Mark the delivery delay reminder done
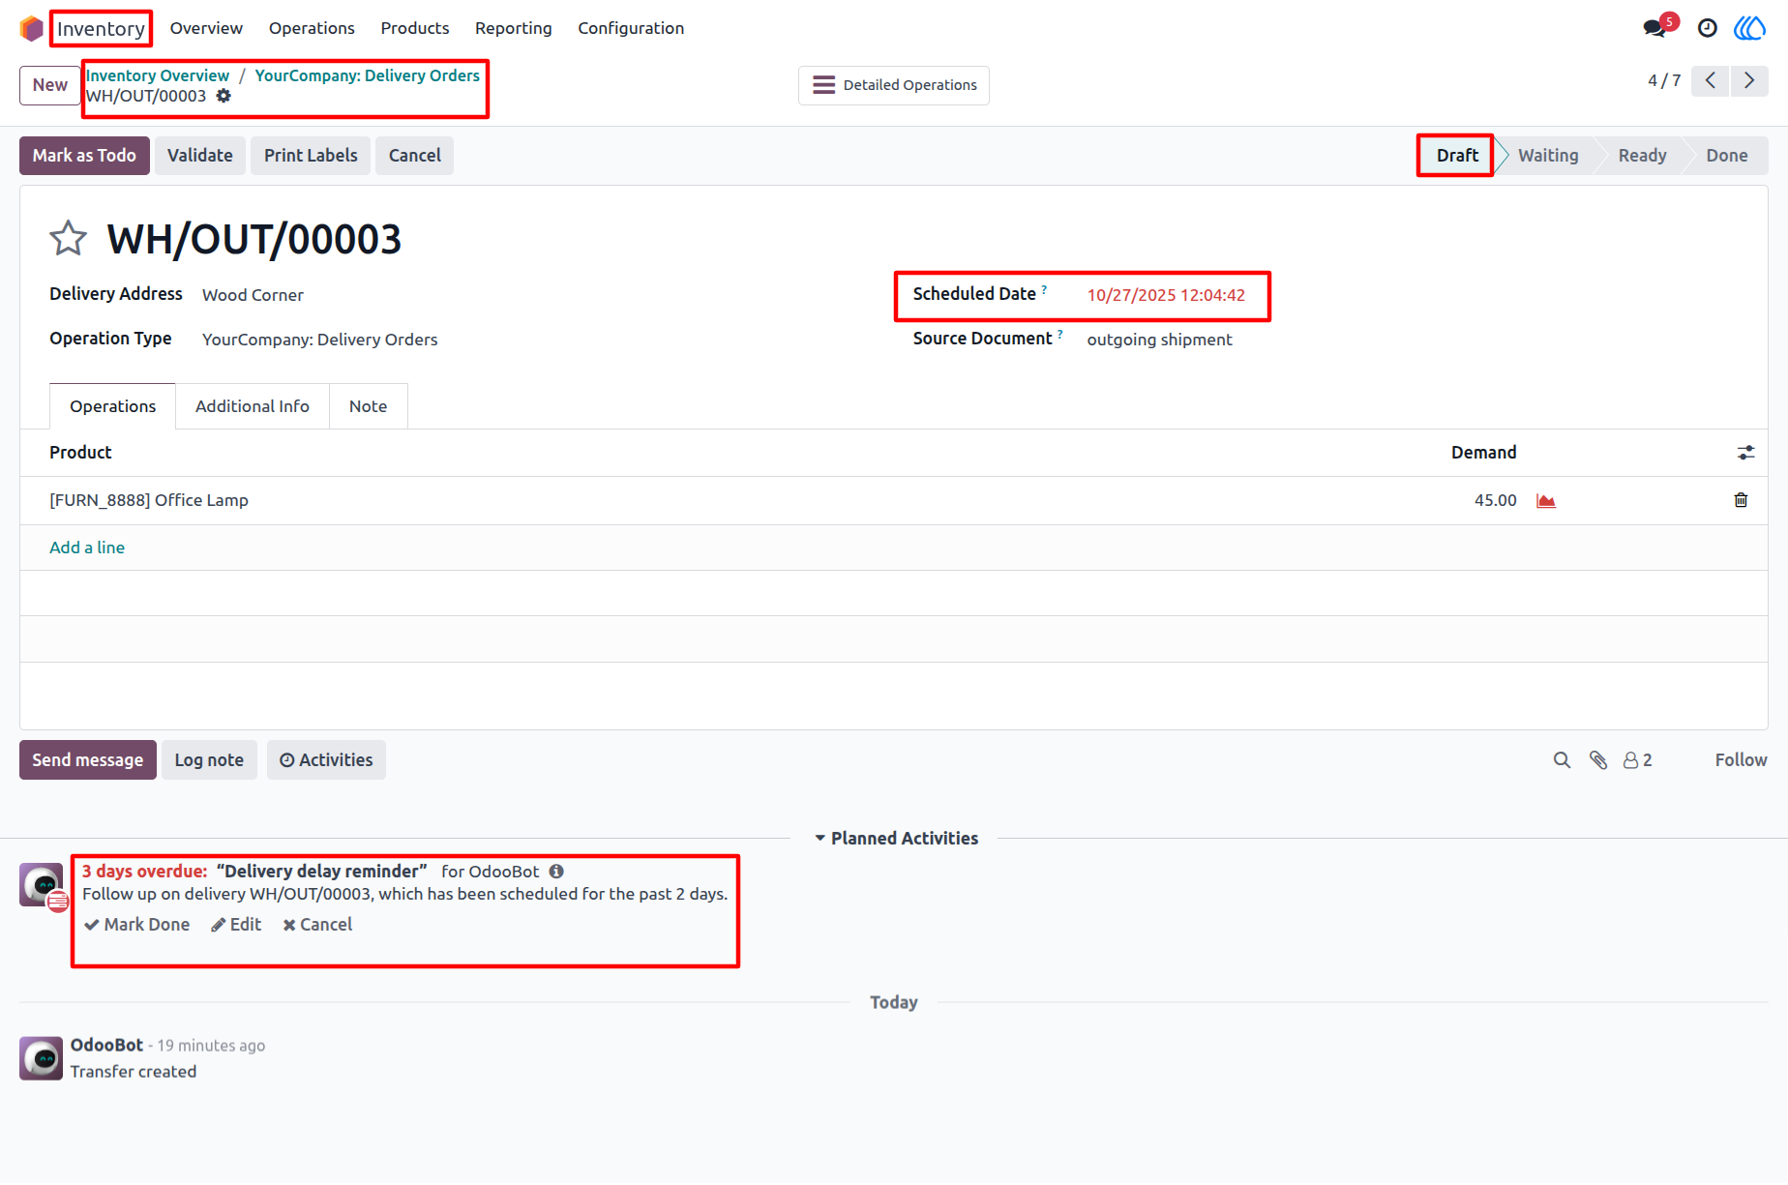Viewport: 1788px width, 1185px height. (x=137, y=925)
